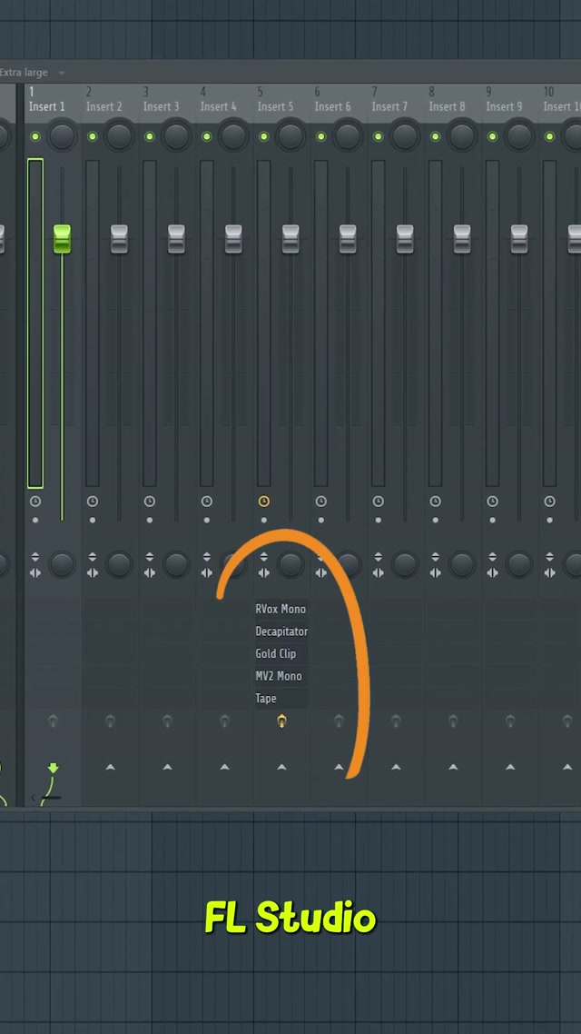Invert polarity on Insert 3 with up-down arrows
This screenshot has height=1034, width=581.
[x=149, y=557]
